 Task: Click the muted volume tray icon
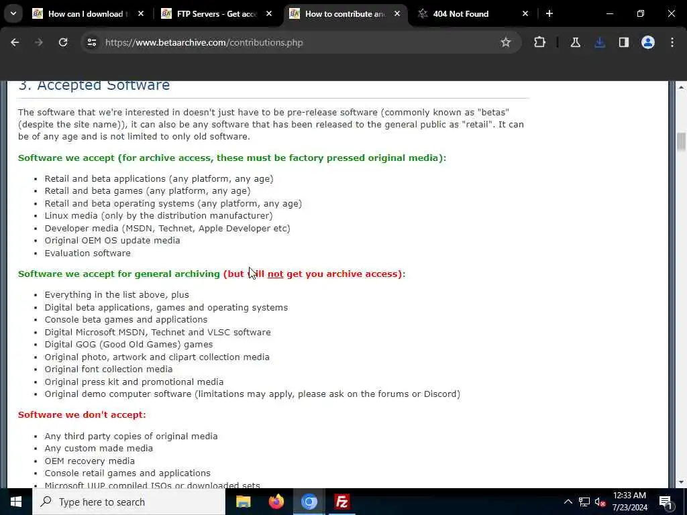coord(600,502)
